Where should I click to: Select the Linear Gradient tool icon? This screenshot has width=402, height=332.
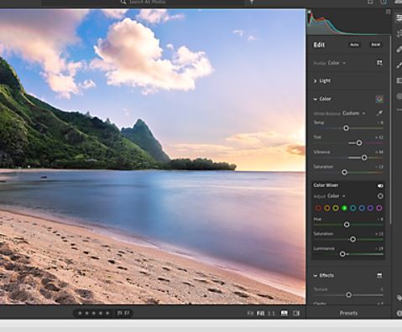pos(399,80)
